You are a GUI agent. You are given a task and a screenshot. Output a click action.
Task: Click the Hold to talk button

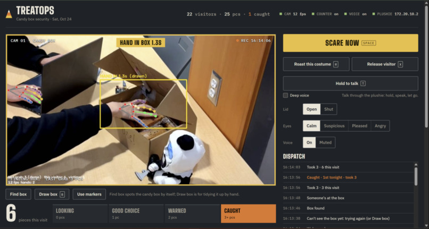(x=350, y=83)
